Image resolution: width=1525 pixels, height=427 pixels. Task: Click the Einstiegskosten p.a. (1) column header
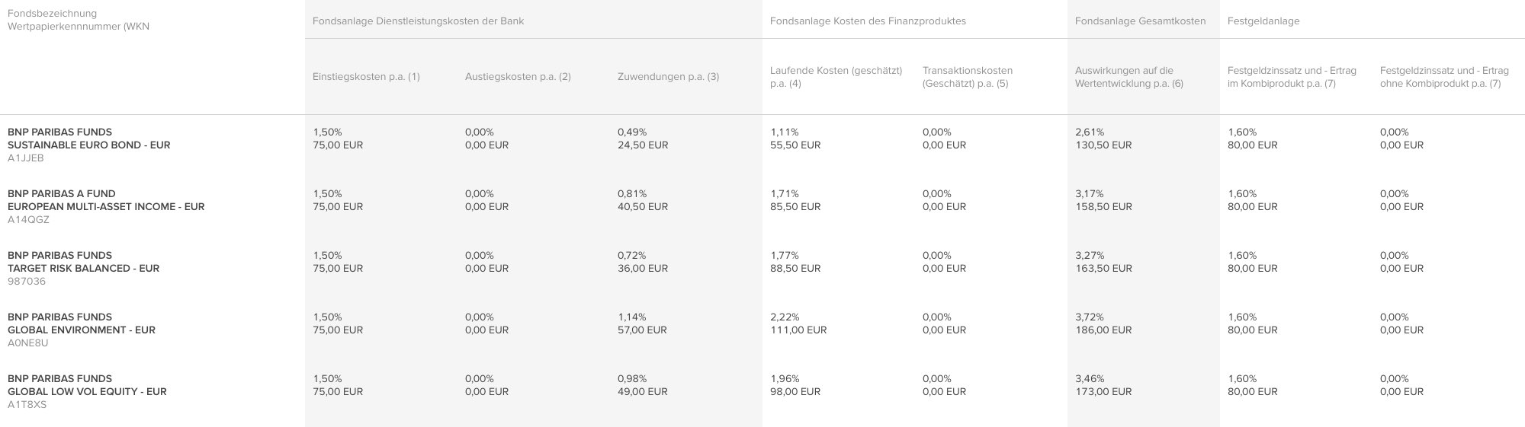coord(366,77)
